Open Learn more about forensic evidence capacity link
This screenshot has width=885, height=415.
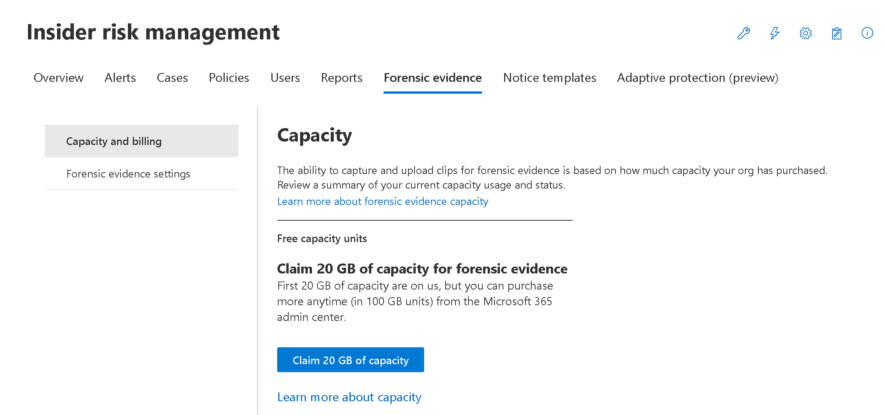click(x=383, y=201)
